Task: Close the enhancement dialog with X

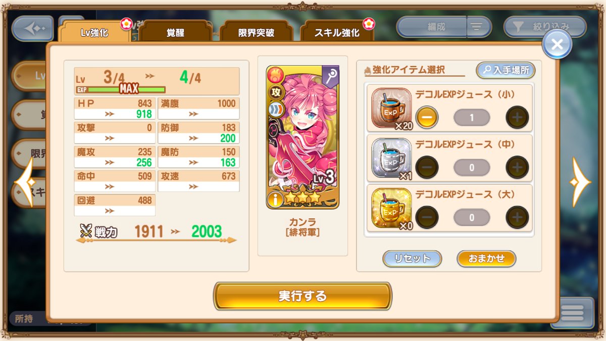Action: pyautogui.click(x=557, y=44)
